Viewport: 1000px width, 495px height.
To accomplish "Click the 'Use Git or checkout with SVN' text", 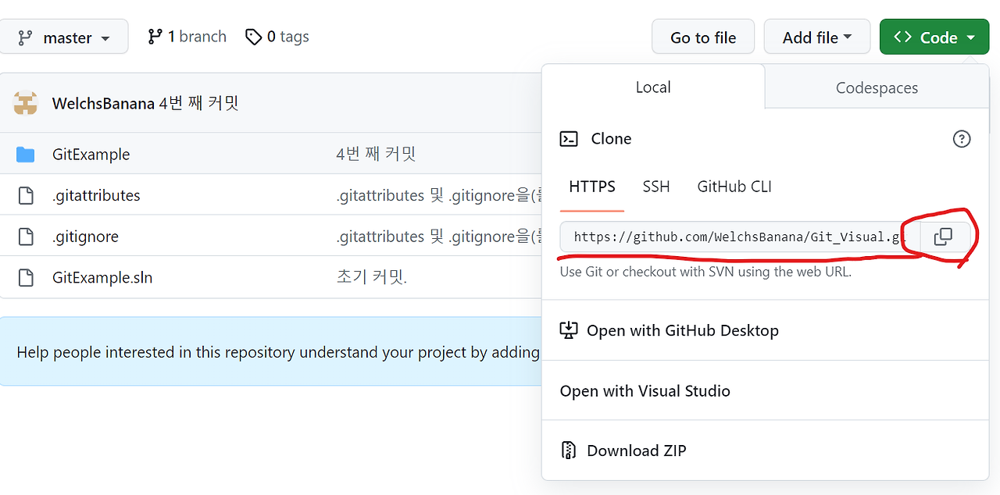I will (705, 272).
